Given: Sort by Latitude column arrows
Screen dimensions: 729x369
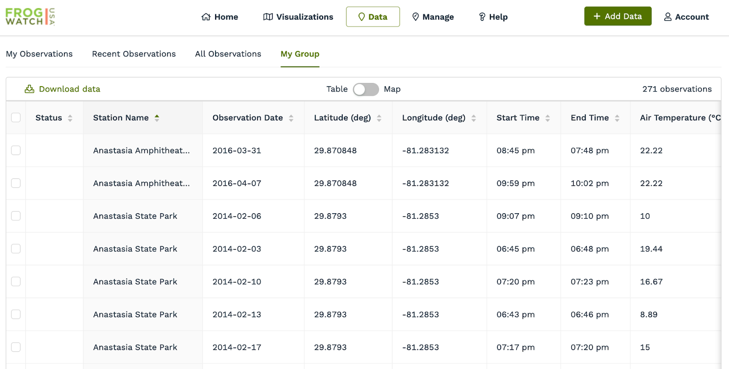Looking at the screenshot, I should (x=379, y=118).
